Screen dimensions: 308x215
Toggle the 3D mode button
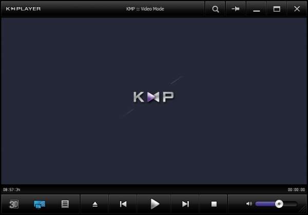(14, 204)
